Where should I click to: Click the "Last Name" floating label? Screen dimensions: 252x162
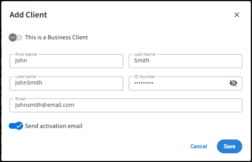click(x=145, y=54)
